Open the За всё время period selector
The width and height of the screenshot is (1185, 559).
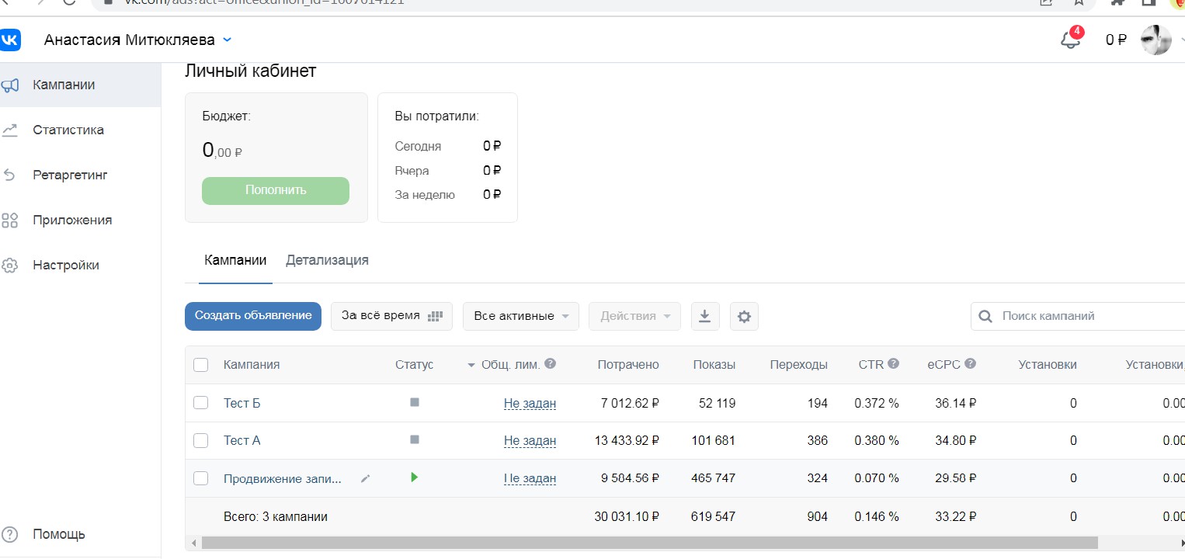391,317
